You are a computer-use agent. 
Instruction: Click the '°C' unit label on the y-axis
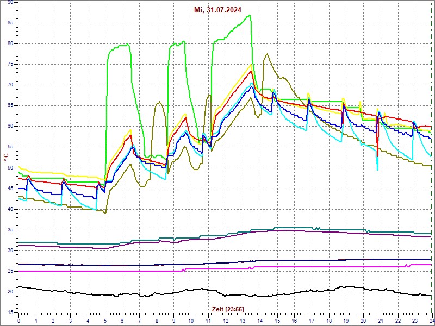6,158
